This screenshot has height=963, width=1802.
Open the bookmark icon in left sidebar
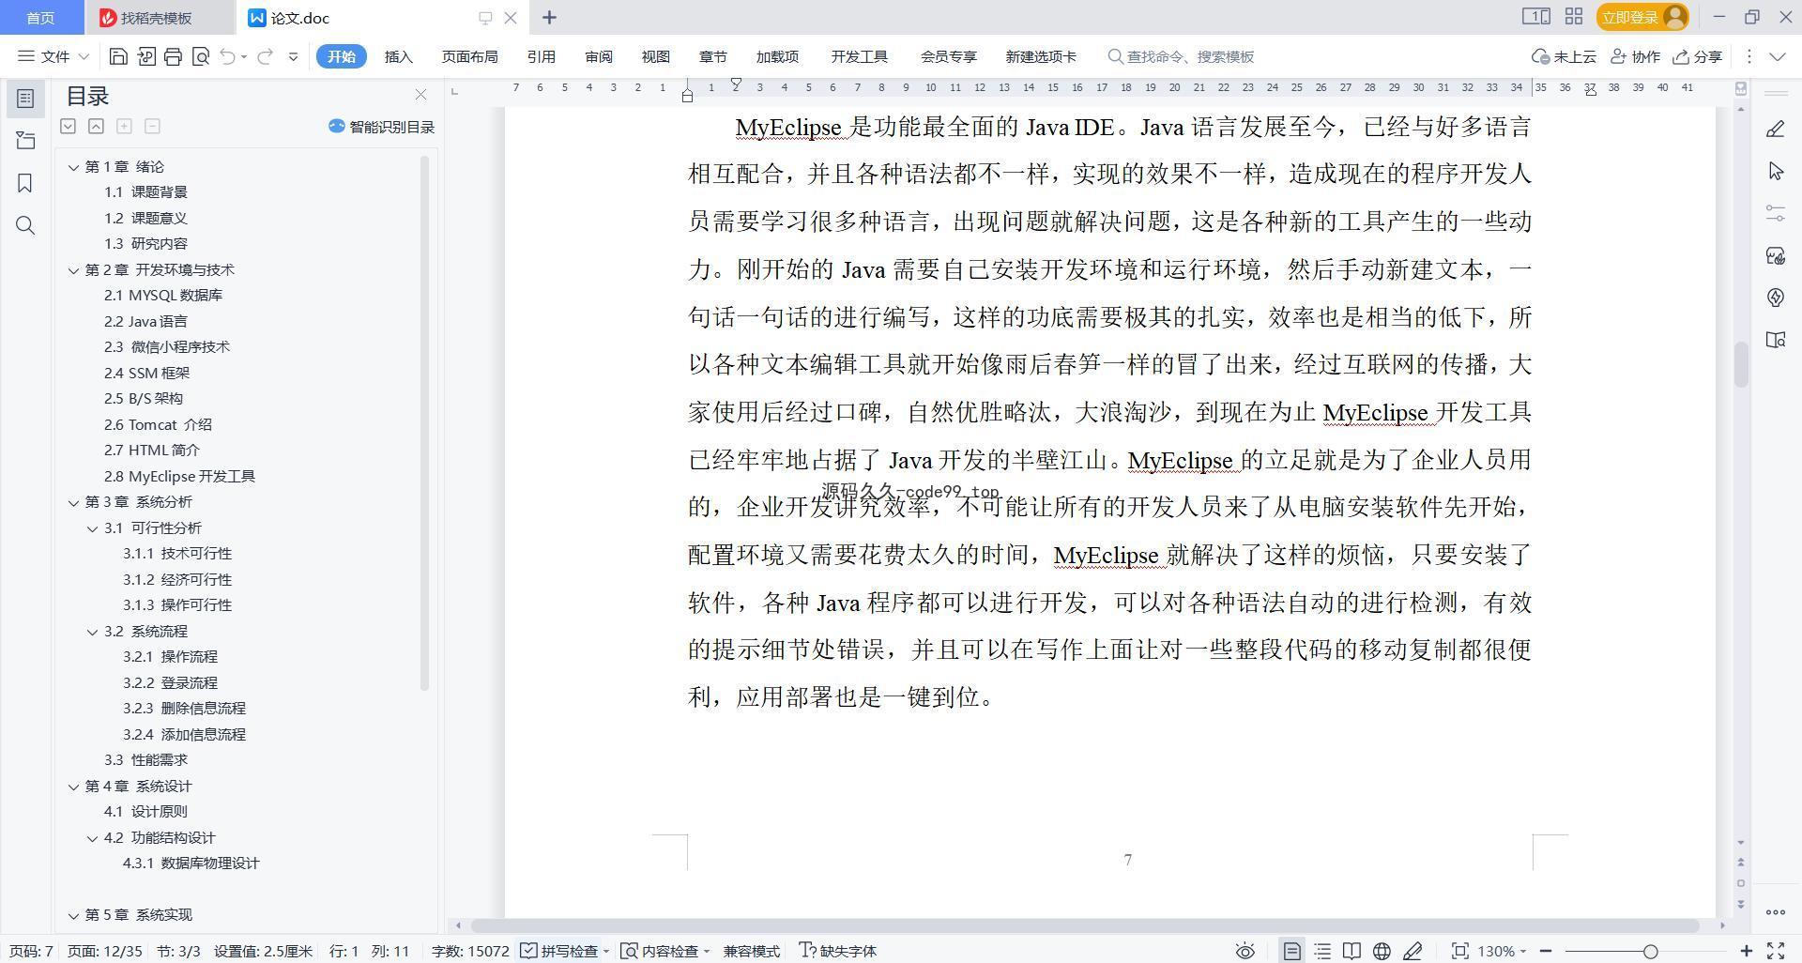[x=25, y=183]
